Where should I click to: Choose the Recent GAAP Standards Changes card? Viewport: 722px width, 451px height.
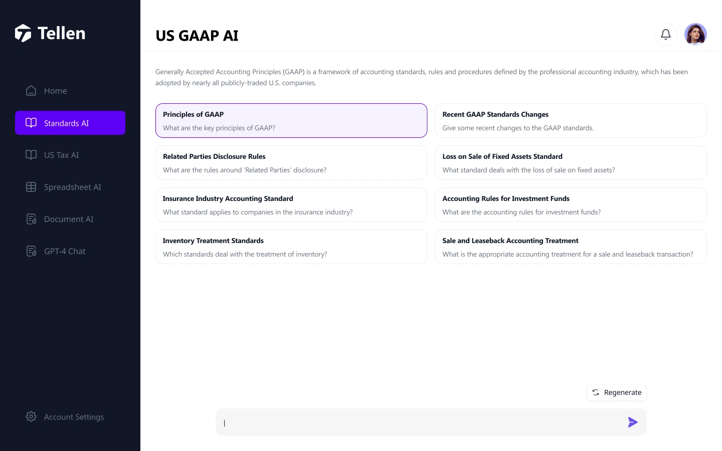pos(571,121)
